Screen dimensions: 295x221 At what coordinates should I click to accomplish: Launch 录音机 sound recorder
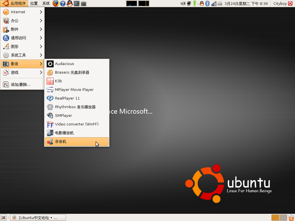click(77, 142)
